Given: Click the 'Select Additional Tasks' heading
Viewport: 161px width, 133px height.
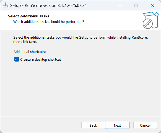Looking at the screenshot, I should [x=29, y=16].
